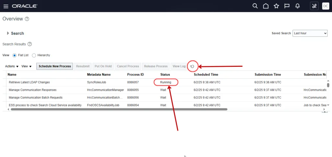This screenshot has width=332, height=157.
Task: Expand the Search section
Action: pos(8,33)
